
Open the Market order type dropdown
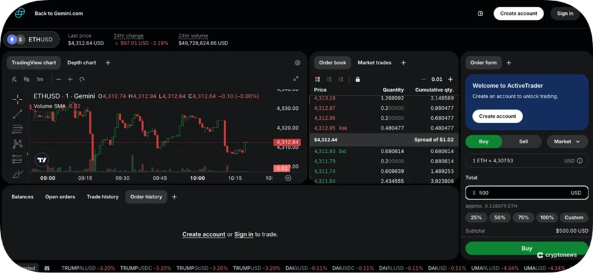click(x=567, y=141)
